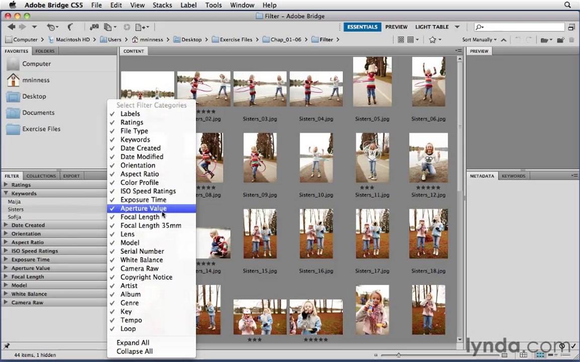Open the recent folder icon menu
This screenshot has width=580, height=362.
546,40
